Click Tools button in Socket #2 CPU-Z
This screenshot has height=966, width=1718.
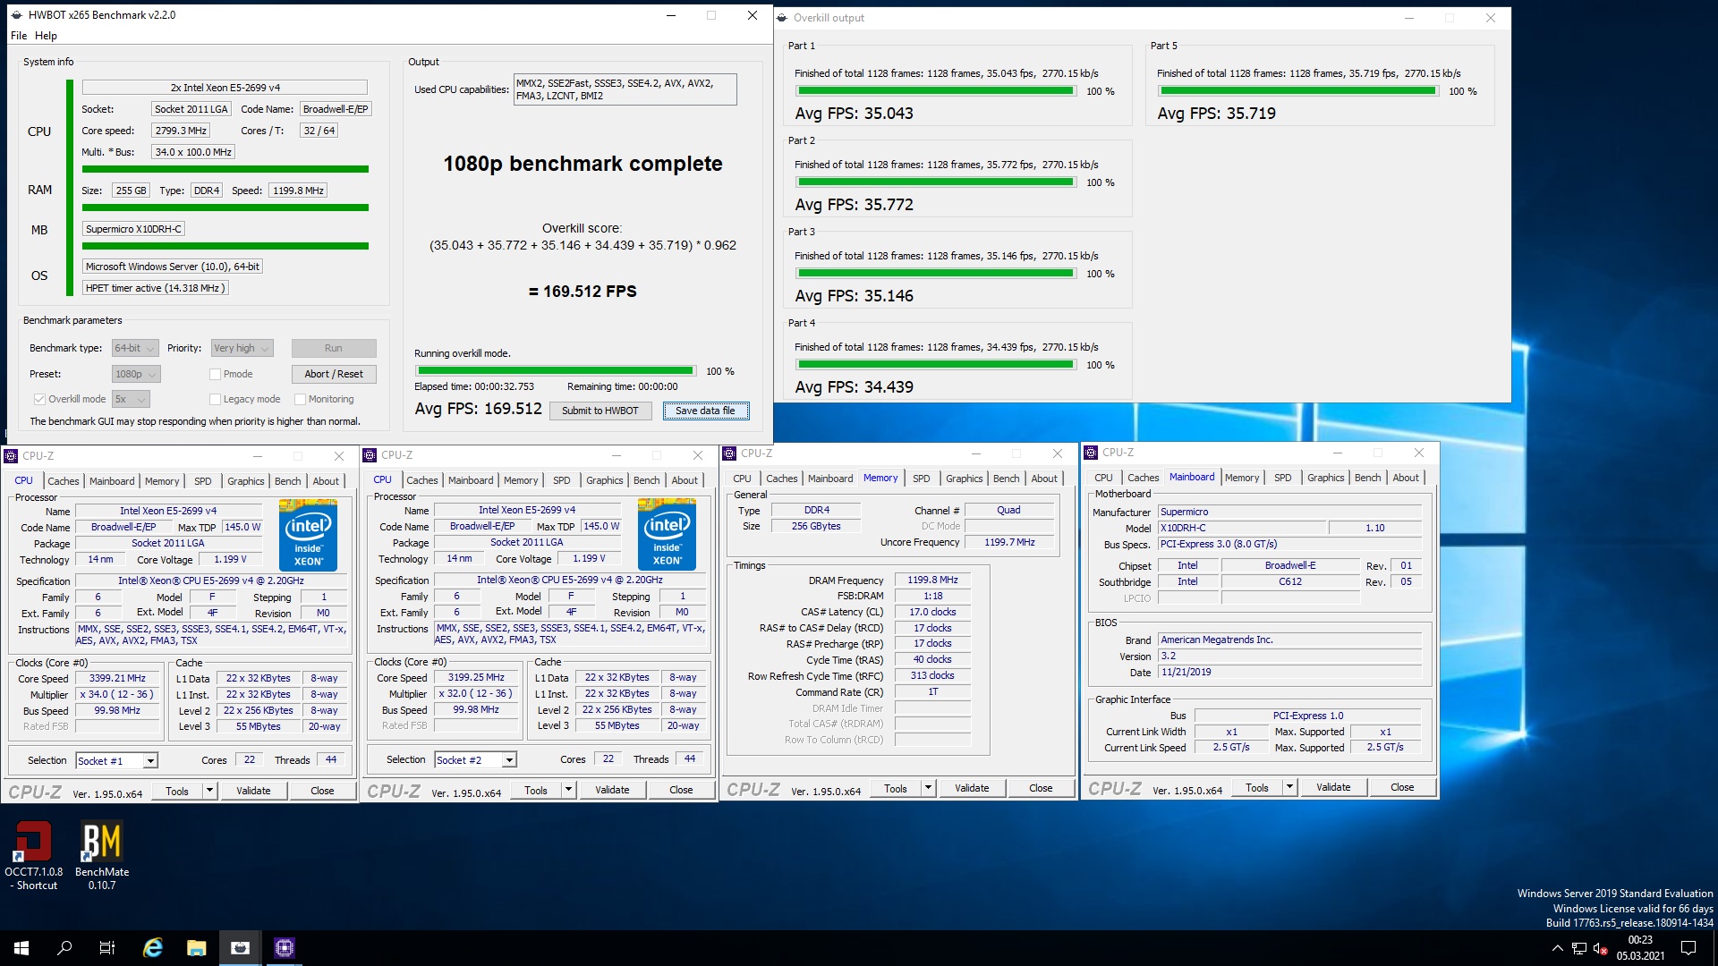536,790
